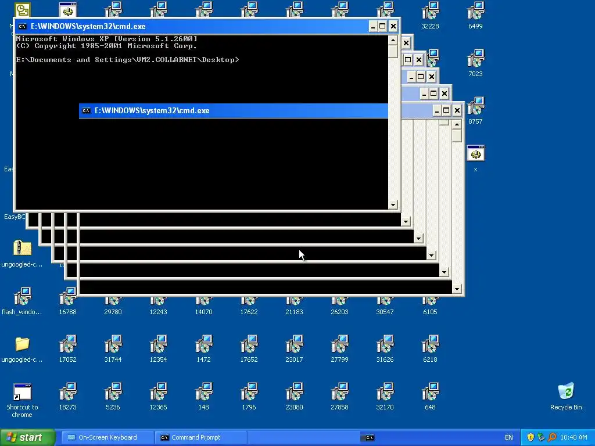Screen dimensions: 595x446
Task: Open the EN language bar indicator
Action: pos(508,437)
